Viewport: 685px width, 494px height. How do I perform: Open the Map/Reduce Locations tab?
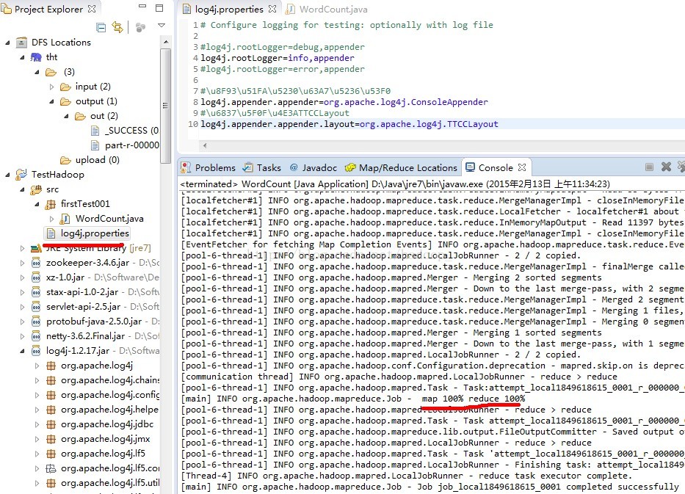[x=401, y=167]
